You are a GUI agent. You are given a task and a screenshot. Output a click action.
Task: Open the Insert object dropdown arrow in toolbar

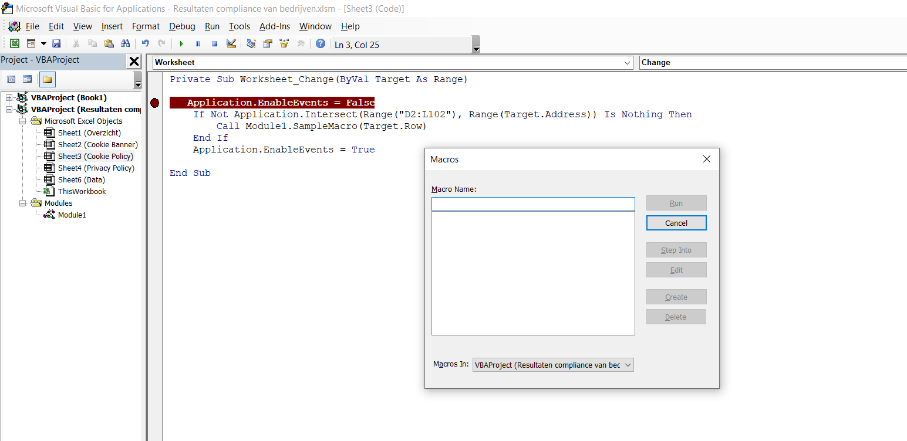[43, 44]
